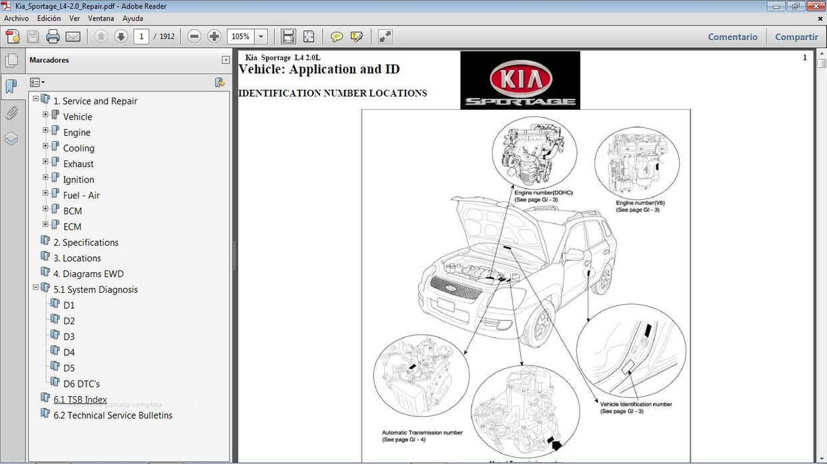This screenshot has width=827, height=464.
Task: Toggle the Bookmarks panel open or closed
Action: pyautogui.click(x=12, y=87)
